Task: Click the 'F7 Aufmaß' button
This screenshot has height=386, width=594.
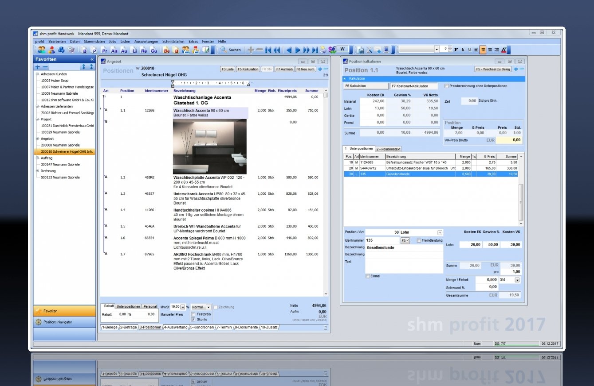Action: pos(284,69)
